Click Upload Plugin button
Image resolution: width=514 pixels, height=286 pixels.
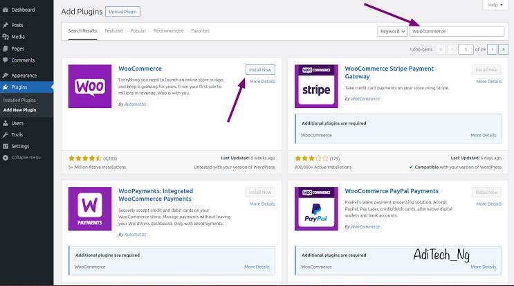click(122, 12)
